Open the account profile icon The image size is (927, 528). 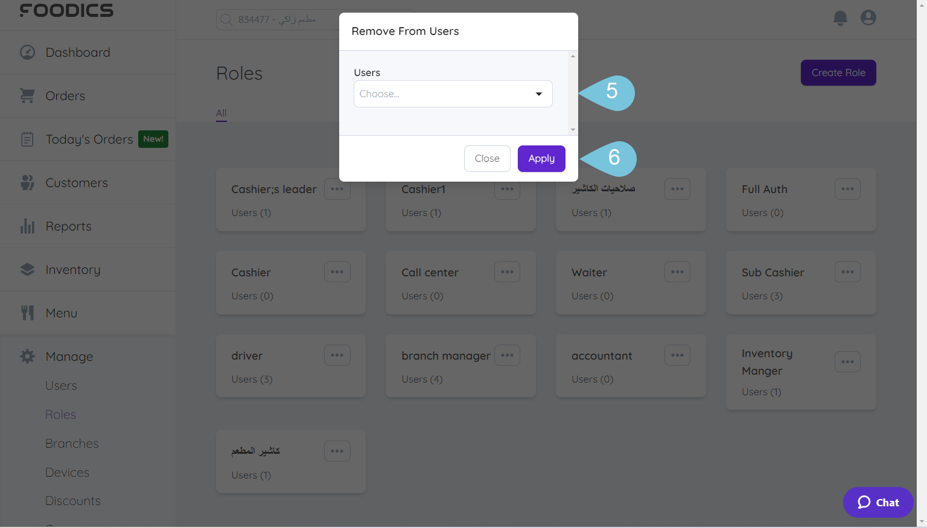coord(868,17)
